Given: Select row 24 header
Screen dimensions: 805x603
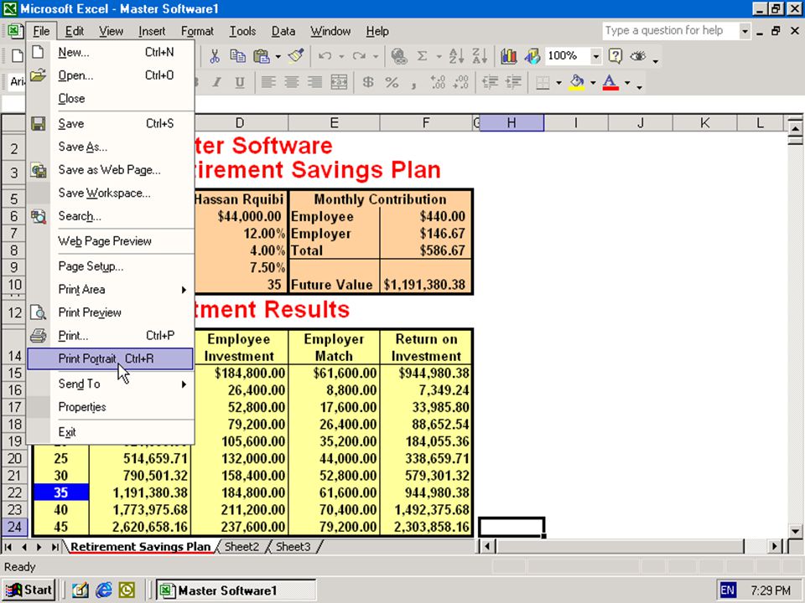Looking at the screenshot, I should [x=14, y=527].
